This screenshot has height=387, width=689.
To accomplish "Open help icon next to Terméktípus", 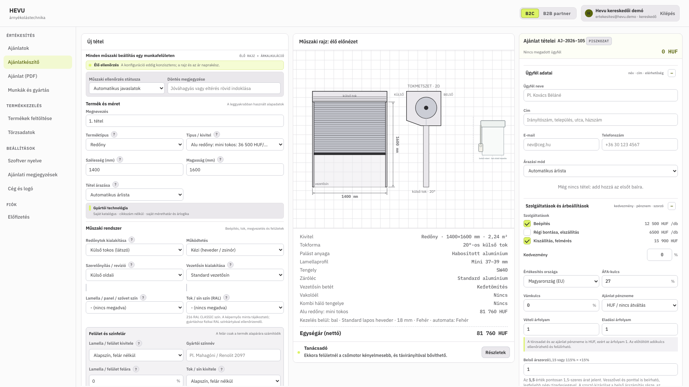I will coord(114,134).
